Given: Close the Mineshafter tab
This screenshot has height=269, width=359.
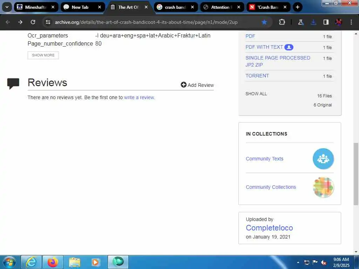Looking at the screenshot, I should coord(53,7).
